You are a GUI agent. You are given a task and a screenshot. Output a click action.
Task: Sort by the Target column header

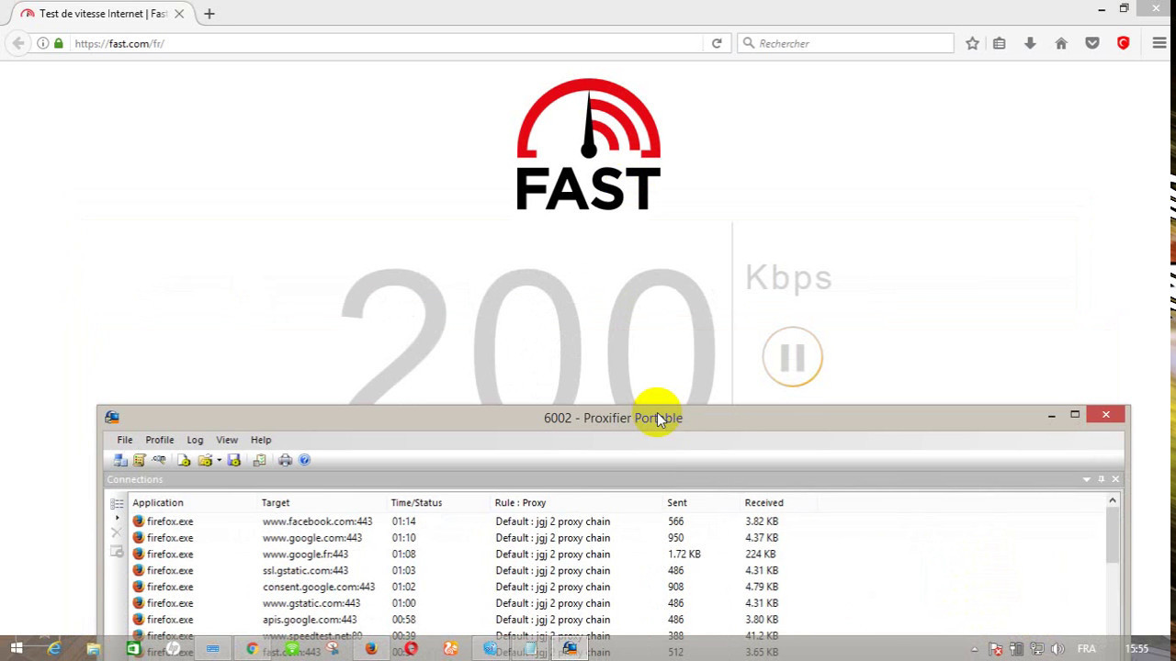[323, 503]
